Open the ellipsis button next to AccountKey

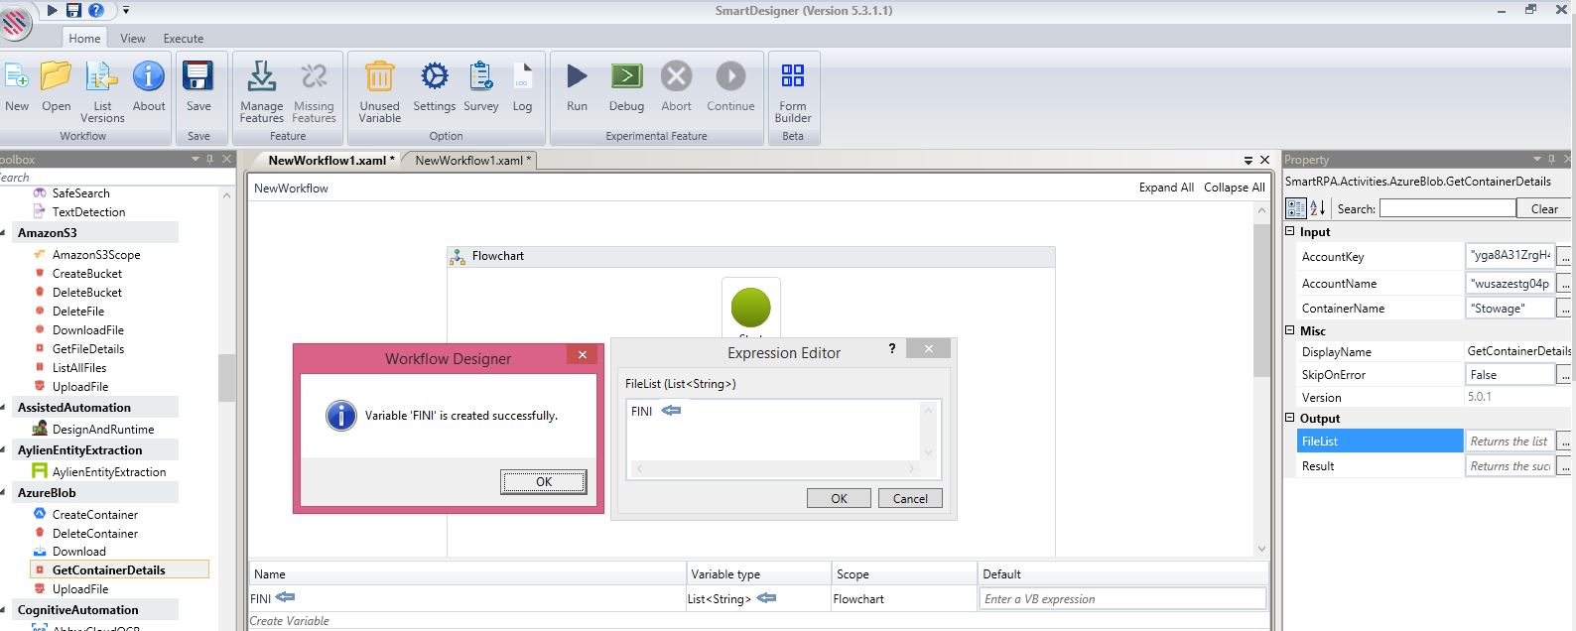(x=1564, y=257)
